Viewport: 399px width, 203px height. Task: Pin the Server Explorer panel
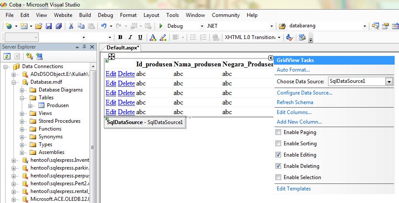click(x=84, y=47)
